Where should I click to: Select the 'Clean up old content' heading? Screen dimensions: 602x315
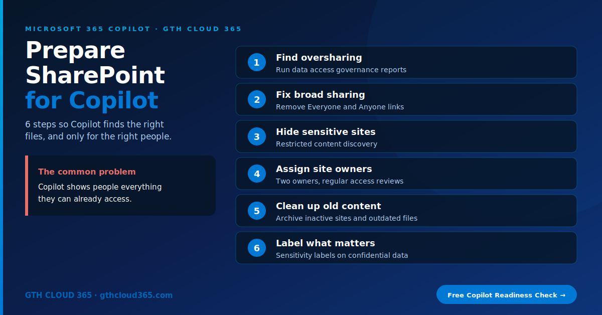pyautogui.click(x=329, y=206)
